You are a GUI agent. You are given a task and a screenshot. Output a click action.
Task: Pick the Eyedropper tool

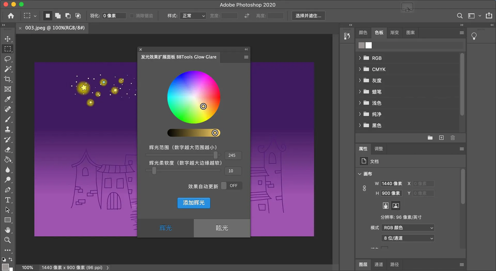8,99
